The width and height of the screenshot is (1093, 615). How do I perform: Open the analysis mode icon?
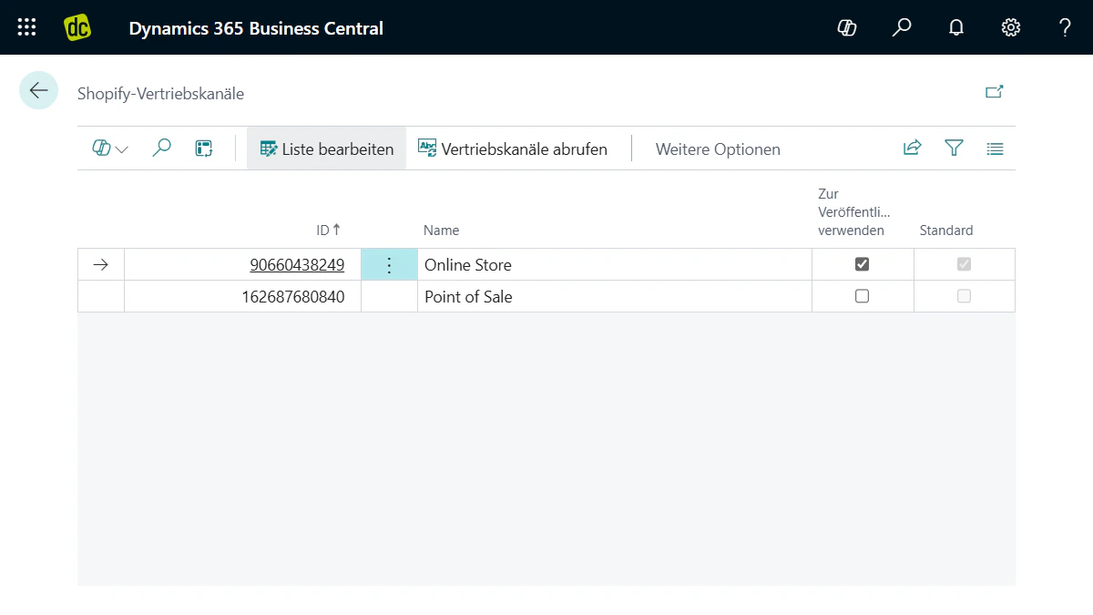[204, 149]
